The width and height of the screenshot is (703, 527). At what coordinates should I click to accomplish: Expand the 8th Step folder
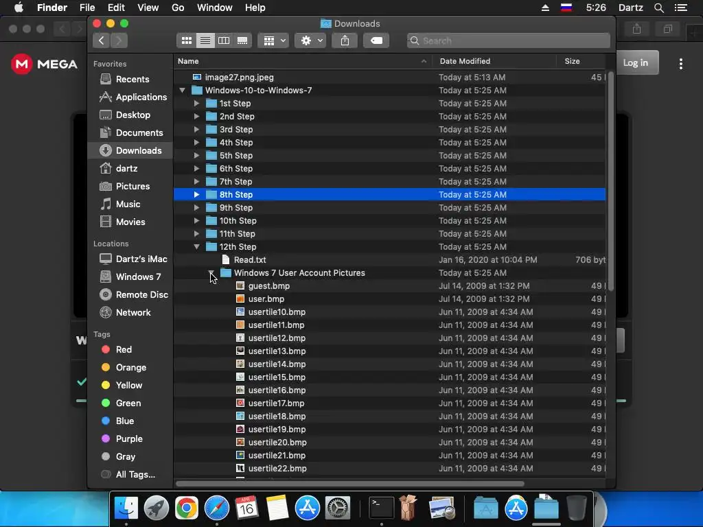coord(196,194)
